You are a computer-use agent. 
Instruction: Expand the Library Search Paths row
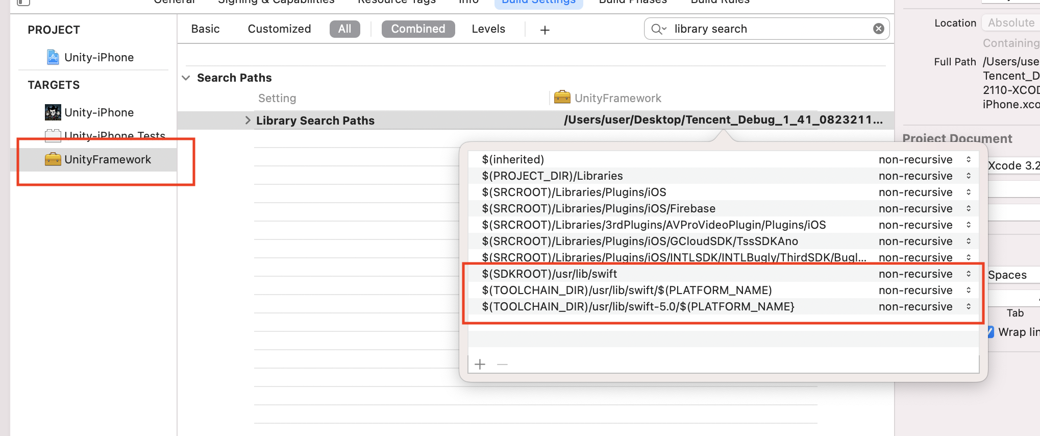point(247,120)
